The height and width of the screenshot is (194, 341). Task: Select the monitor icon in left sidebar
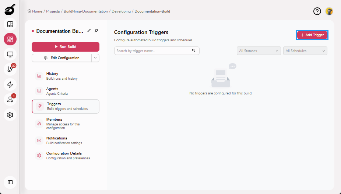[x=10, y=54]
